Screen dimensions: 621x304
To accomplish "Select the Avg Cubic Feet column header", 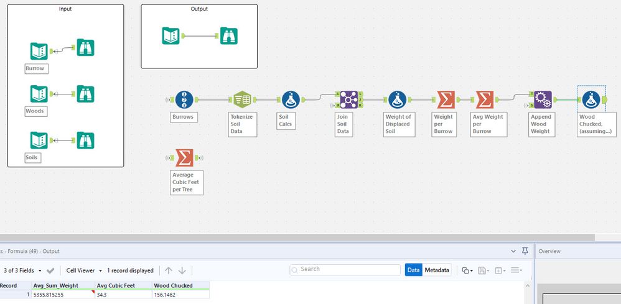I will (124, 285).
